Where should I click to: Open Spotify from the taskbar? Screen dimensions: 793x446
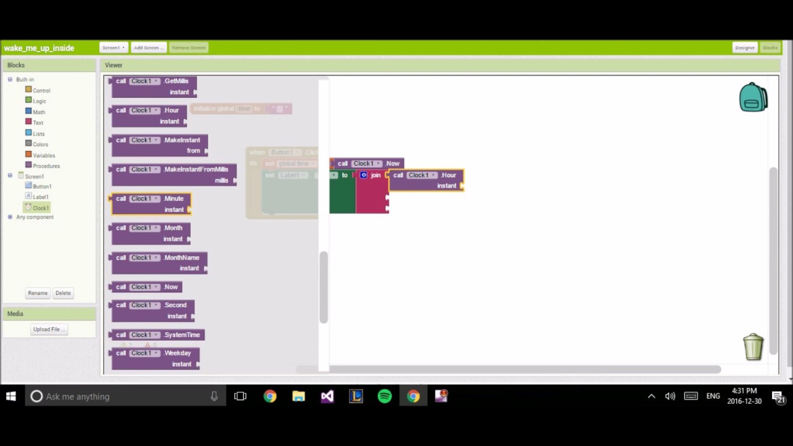(x=385, y=396)
